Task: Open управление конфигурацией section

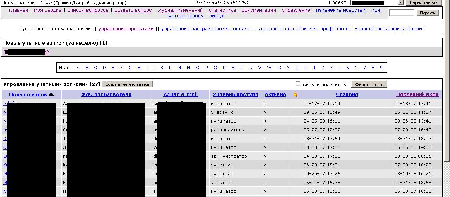Action: click(388, 29)
